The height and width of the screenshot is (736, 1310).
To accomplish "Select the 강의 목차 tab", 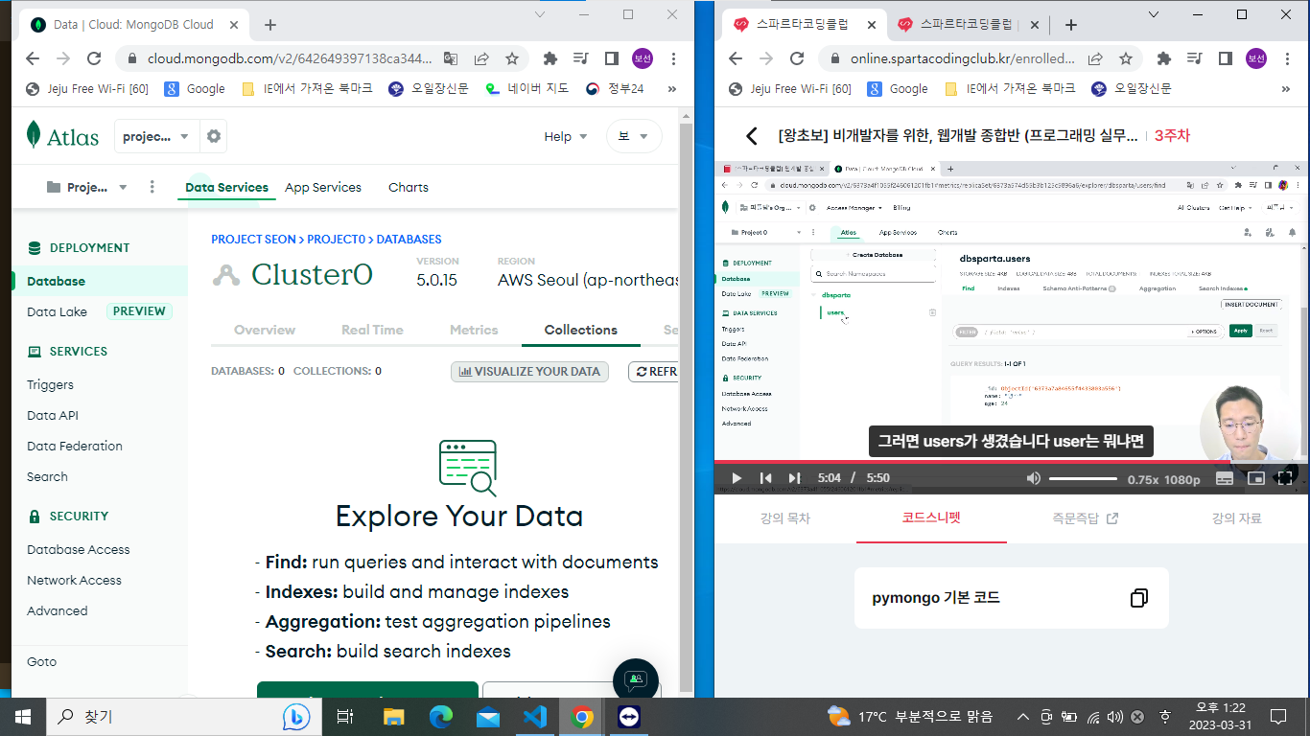I will click(x=785, y=518).
